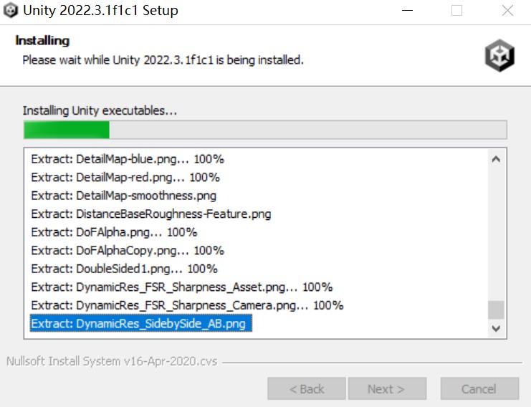Click the log list scrollbar thumb
The height and width of the screenshot is (407, 531).
coord(496,310)
